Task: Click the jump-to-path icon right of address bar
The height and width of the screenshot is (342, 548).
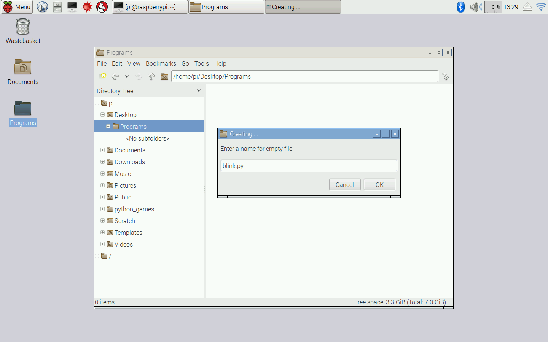Action: 446,76
